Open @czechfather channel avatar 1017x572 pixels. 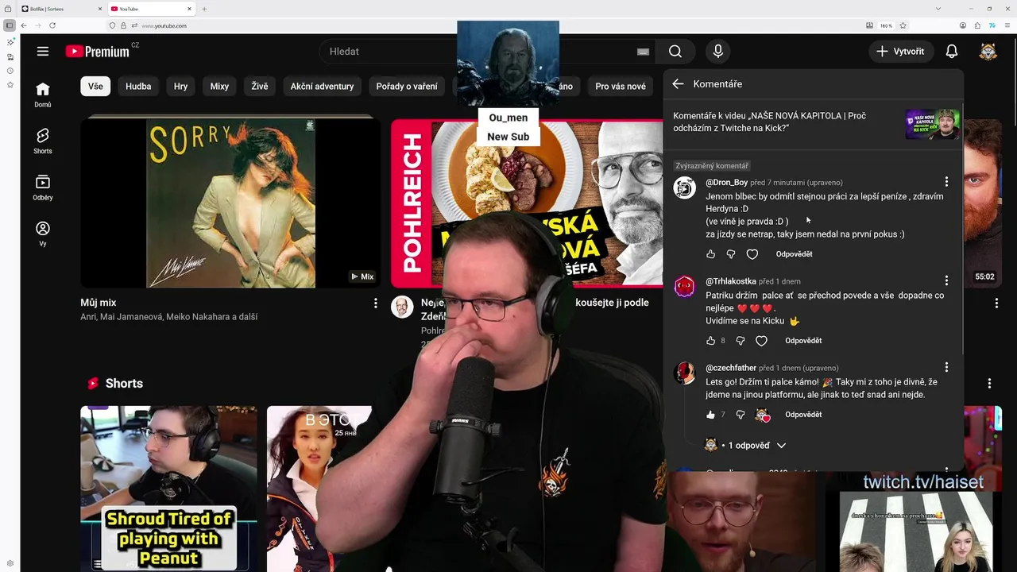click(685, 373)
